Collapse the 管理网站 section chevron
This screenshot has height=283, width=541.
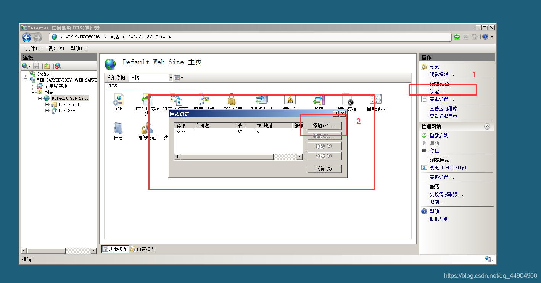487,126
